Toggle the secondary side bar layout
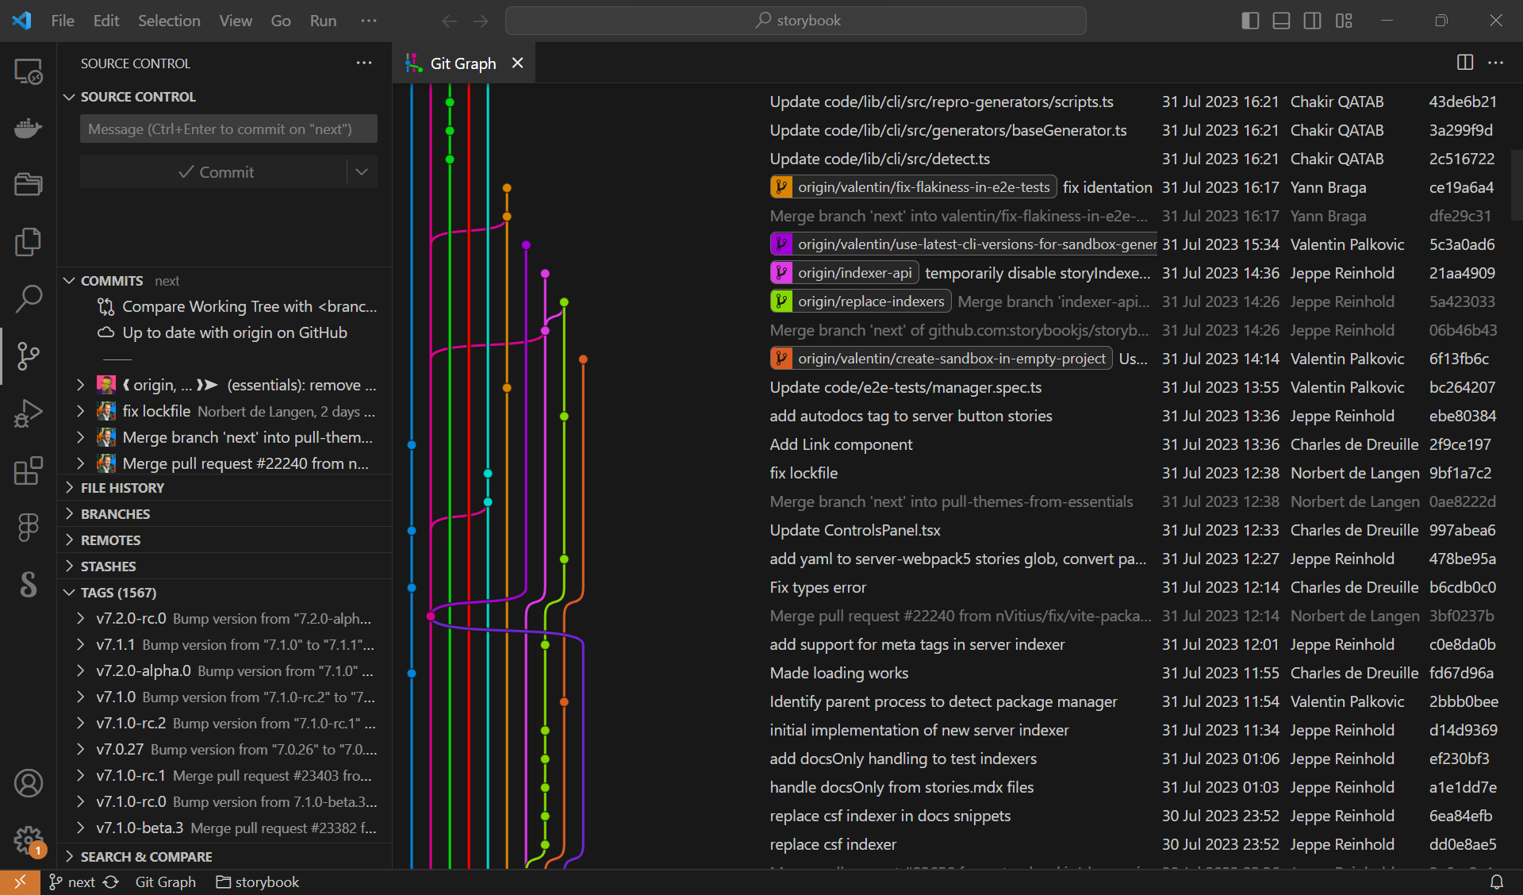The image size is (1523, 895). click(1313, 21)
